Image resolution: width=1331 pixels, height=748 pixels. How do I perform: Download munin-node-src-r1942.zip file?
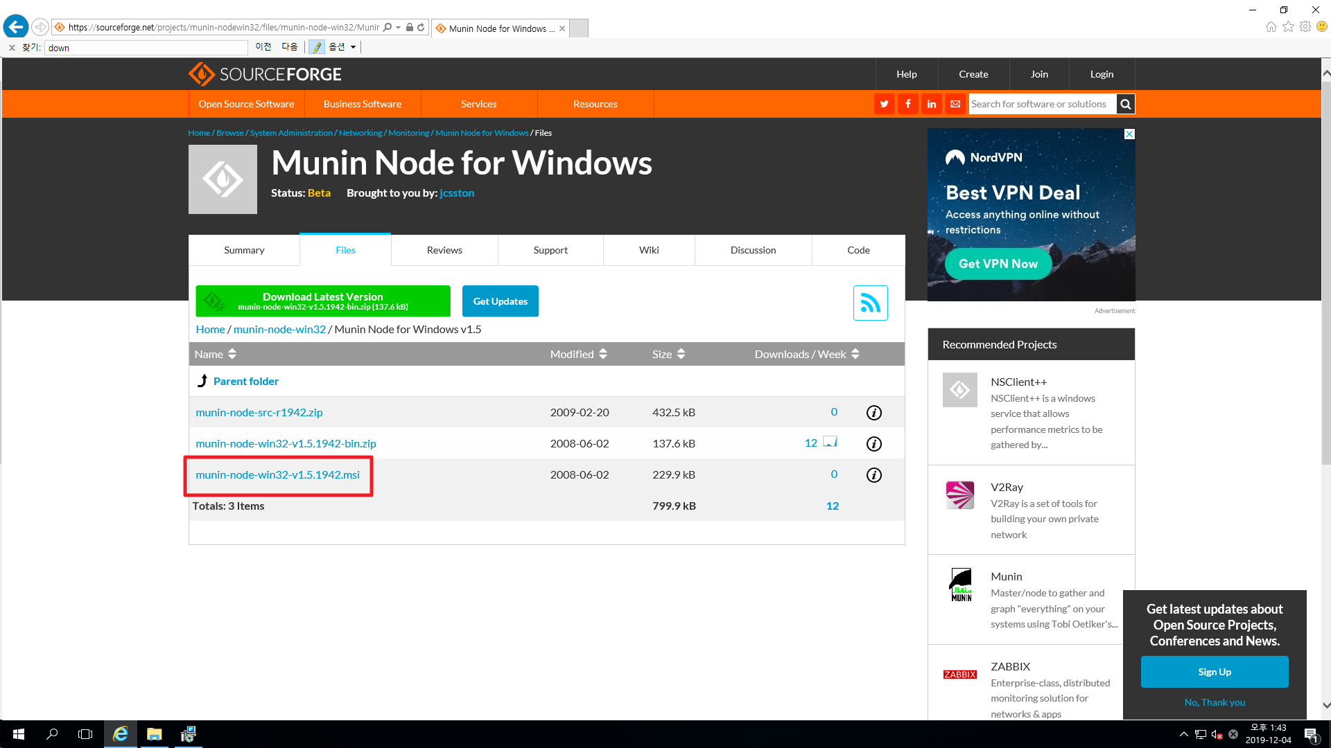pyautogui.click(x=259, y=413)
